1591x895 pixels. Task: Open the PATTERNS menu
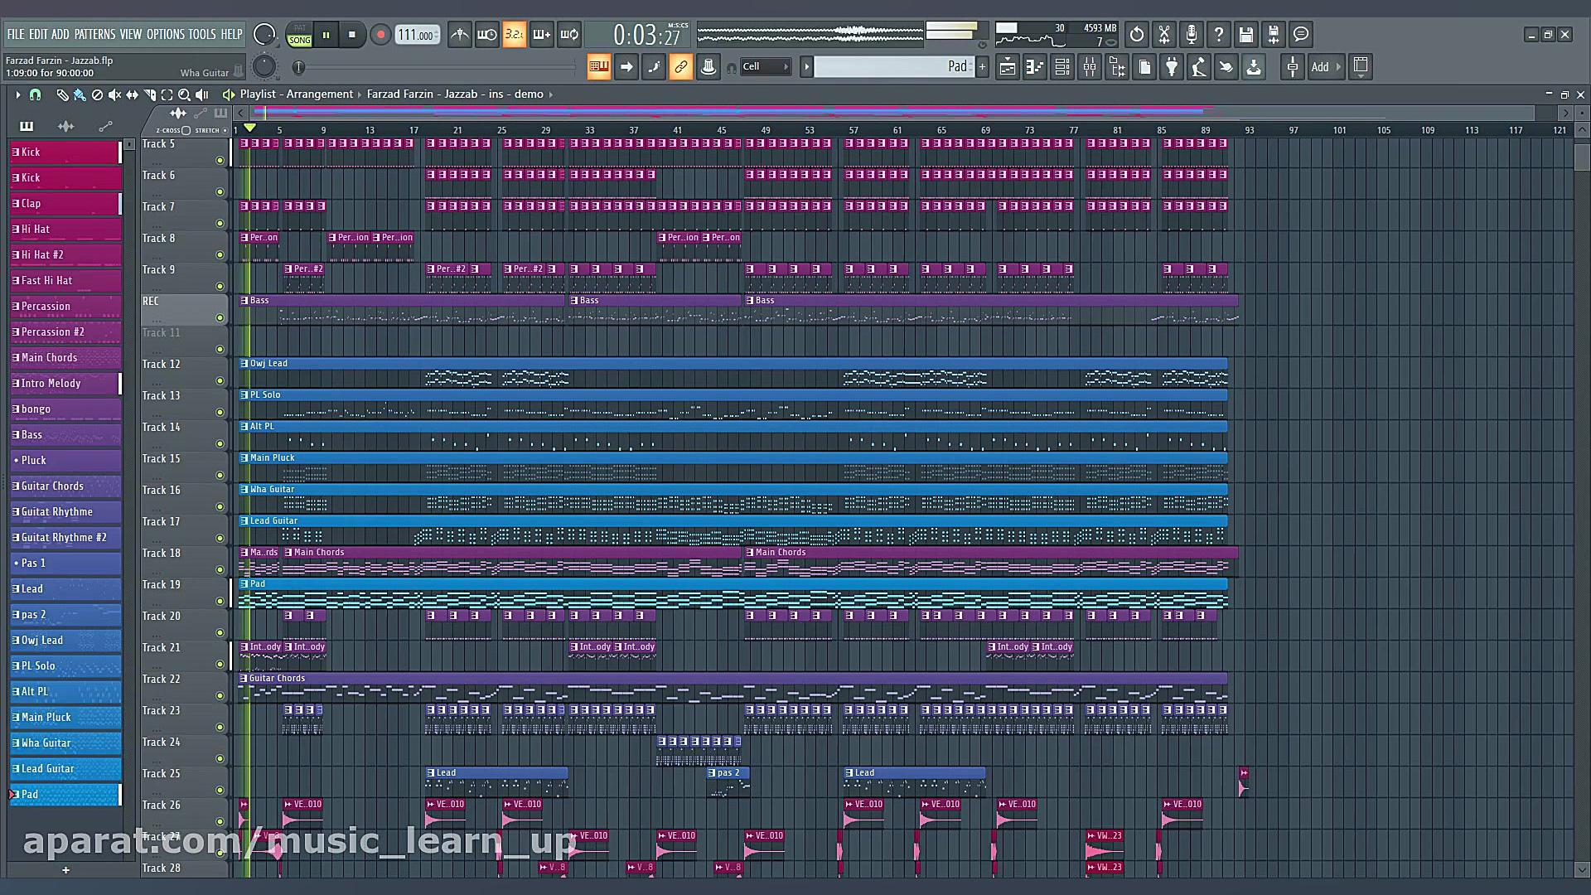click(x=94, y=34)
